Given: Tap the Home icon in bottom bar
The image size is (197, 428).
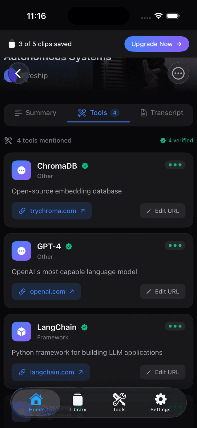Looking at the screenshot, I should [35, 399].
